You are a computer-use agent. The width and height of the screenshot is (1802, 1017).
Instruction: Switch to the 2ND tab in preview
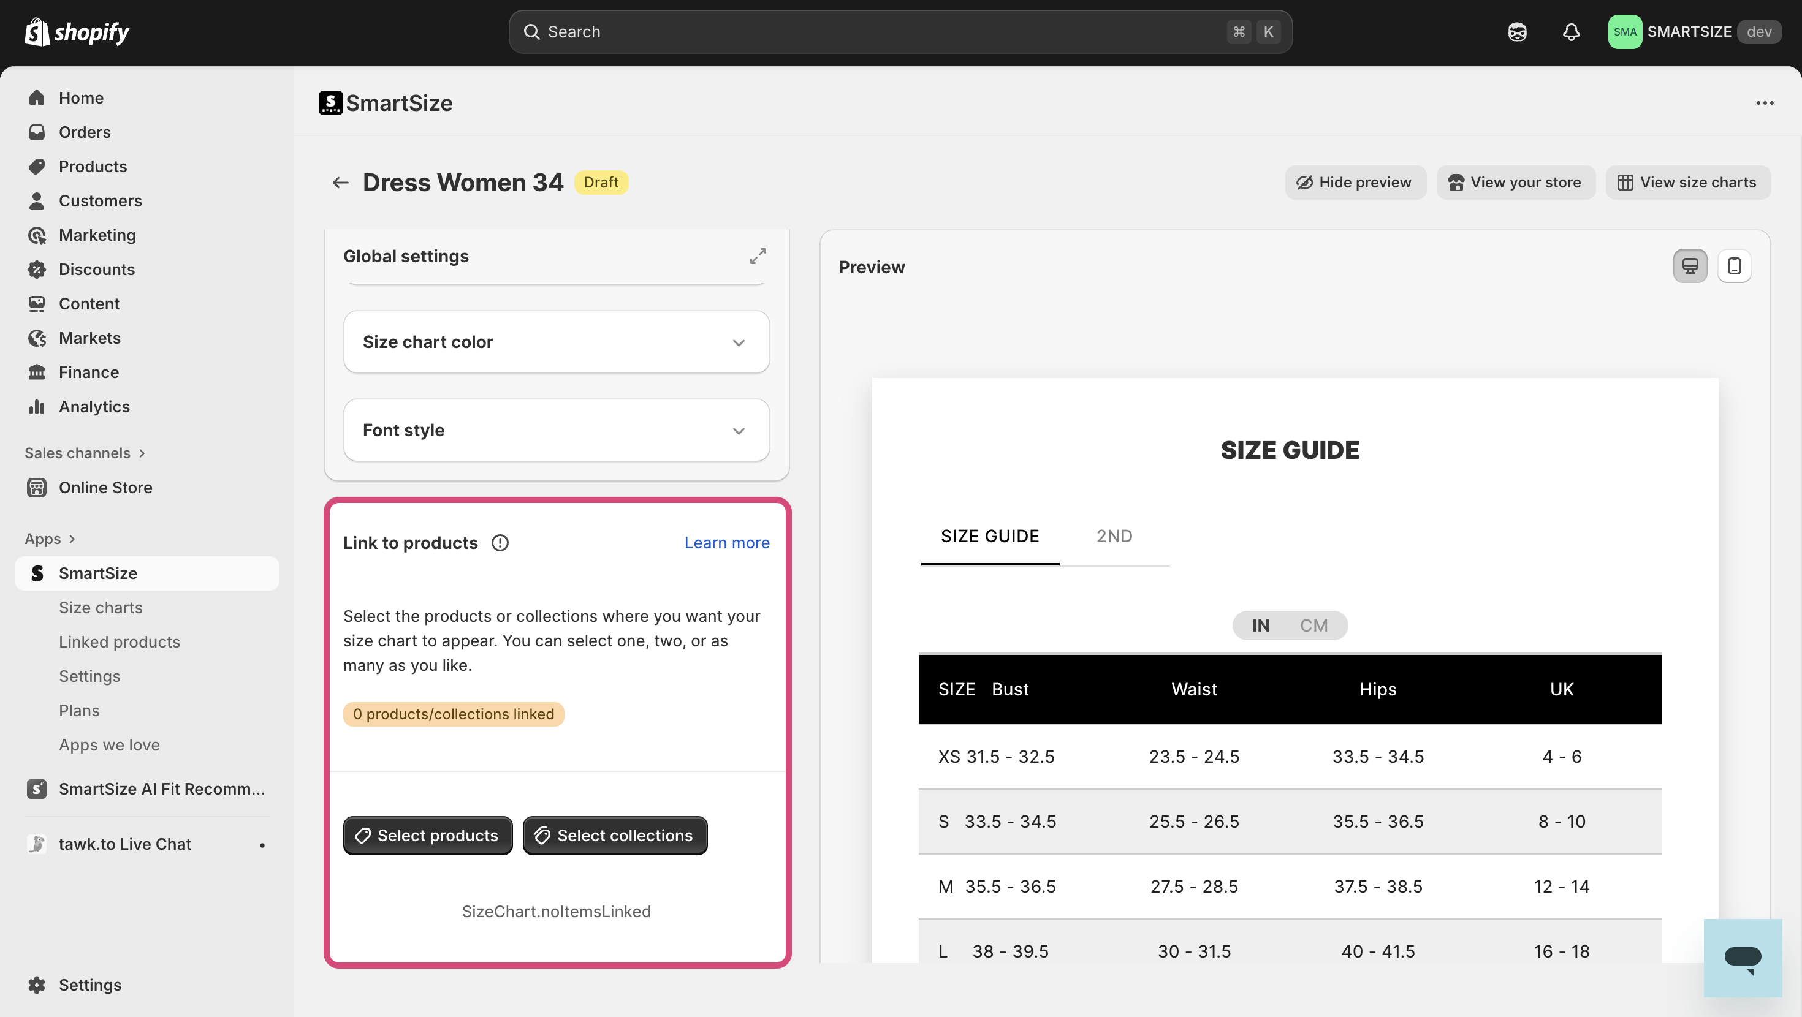point(1114,537)
